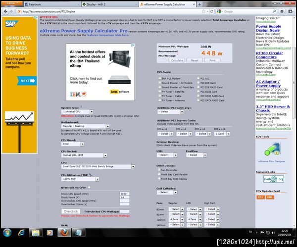297x247 pixels.
Task: Click the eXtreme Flow Designer icon
Action: 272,149
